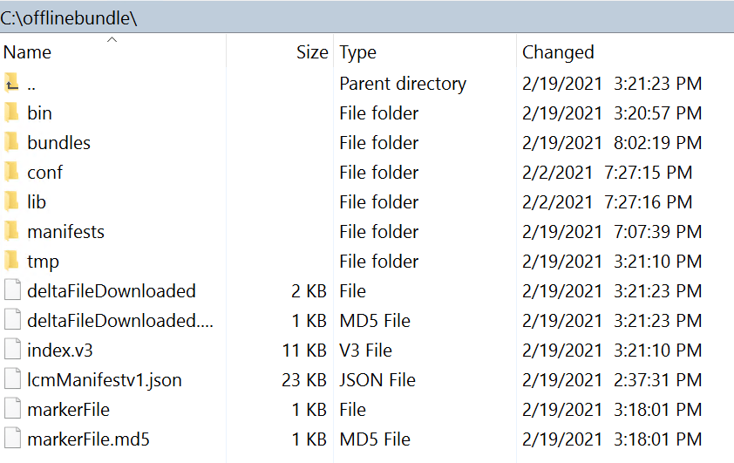Click the parent directory up-arrow icon
Screen dimensions: 734x463
11,84
